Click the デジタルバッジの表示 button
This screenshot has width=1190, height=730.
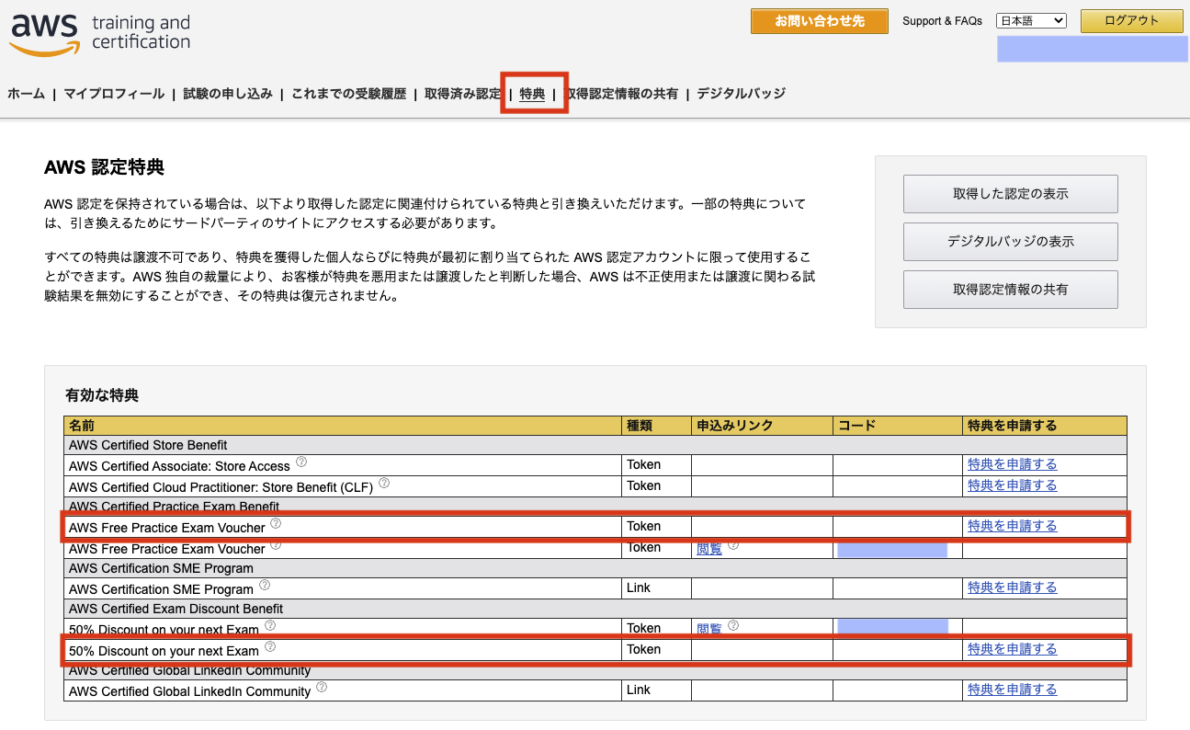(x=1011, y=242)
